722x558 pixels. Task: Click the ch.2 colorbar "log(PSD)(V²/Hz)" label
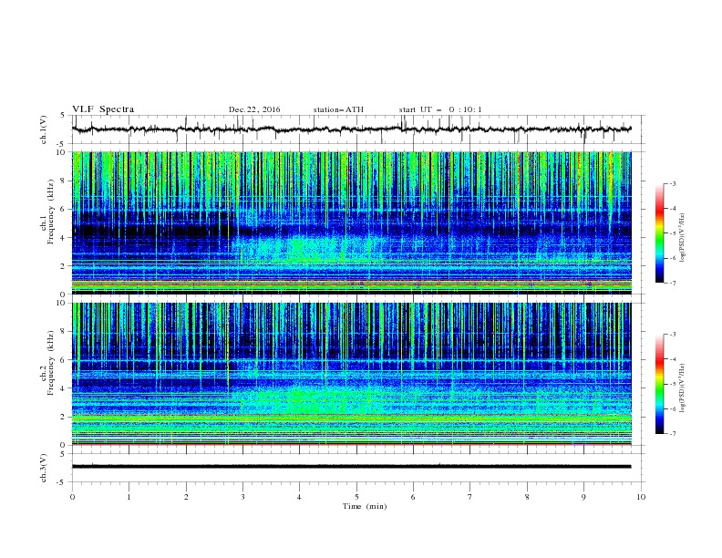coord(683,388)
